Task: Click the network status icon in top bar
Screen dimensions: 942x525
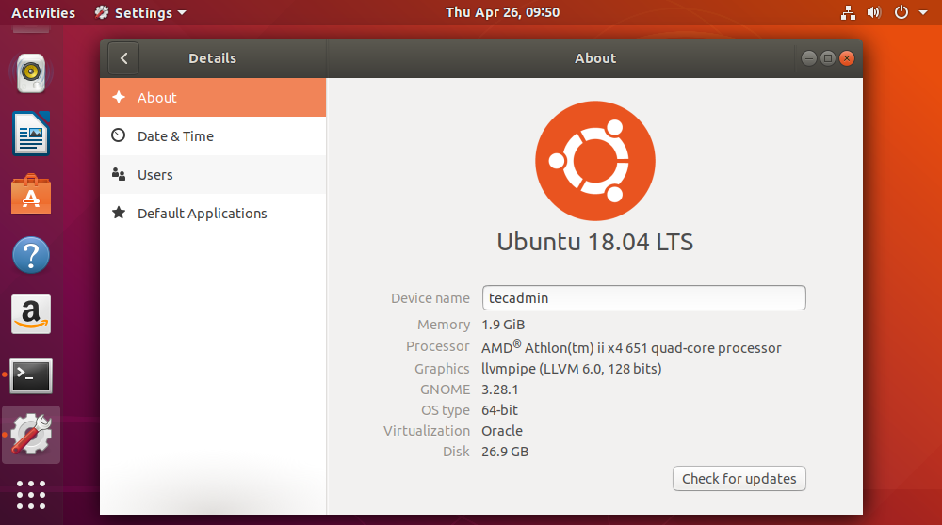Action: [x=848, y=12]
